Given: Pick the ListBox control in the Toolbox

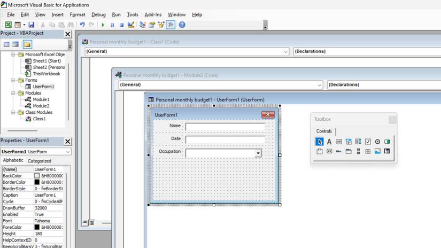Looking at the screenshot, I should (x=358, y=142).
